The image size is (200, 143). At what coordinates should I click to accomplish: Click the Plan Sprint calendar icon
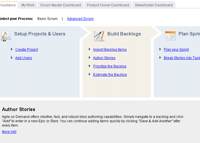[x=170, y=36]
